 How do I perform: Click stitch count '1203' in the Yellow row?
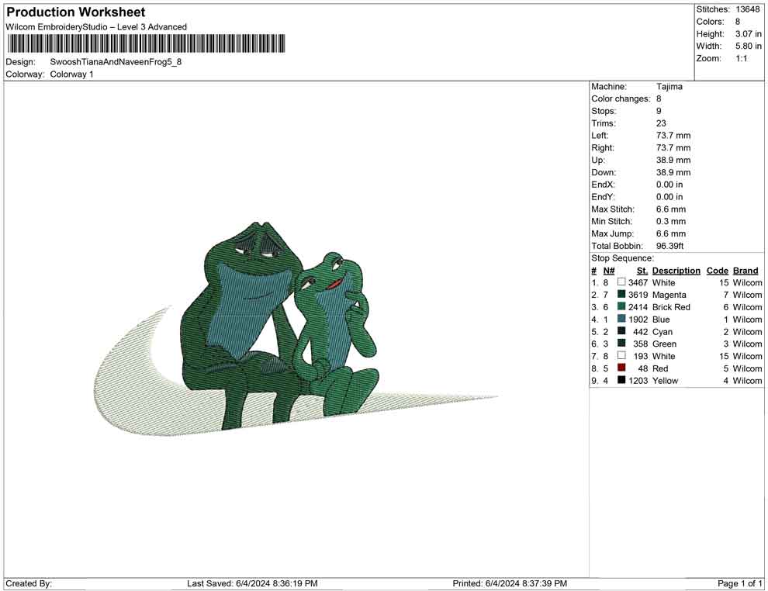click(638, 381)
